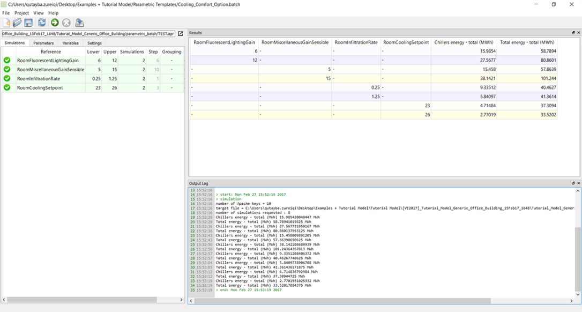Screen dimensions: 582x312
Task: Toggle RoomCoolingSetpoint green check status
Action: 7,88
